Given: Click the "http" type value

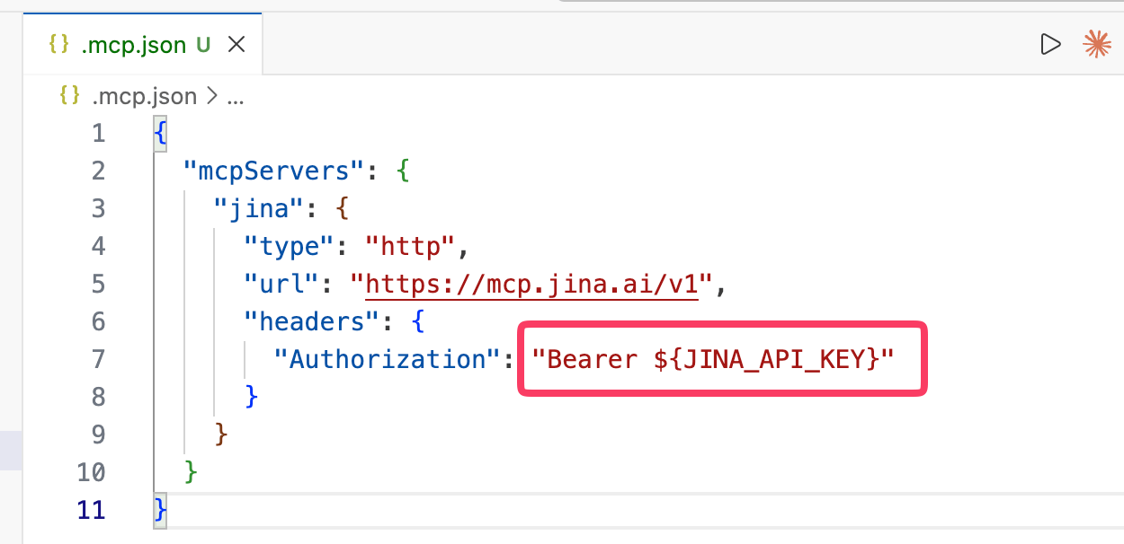Looking at the screenshot, I should click(x=410, y=247).
